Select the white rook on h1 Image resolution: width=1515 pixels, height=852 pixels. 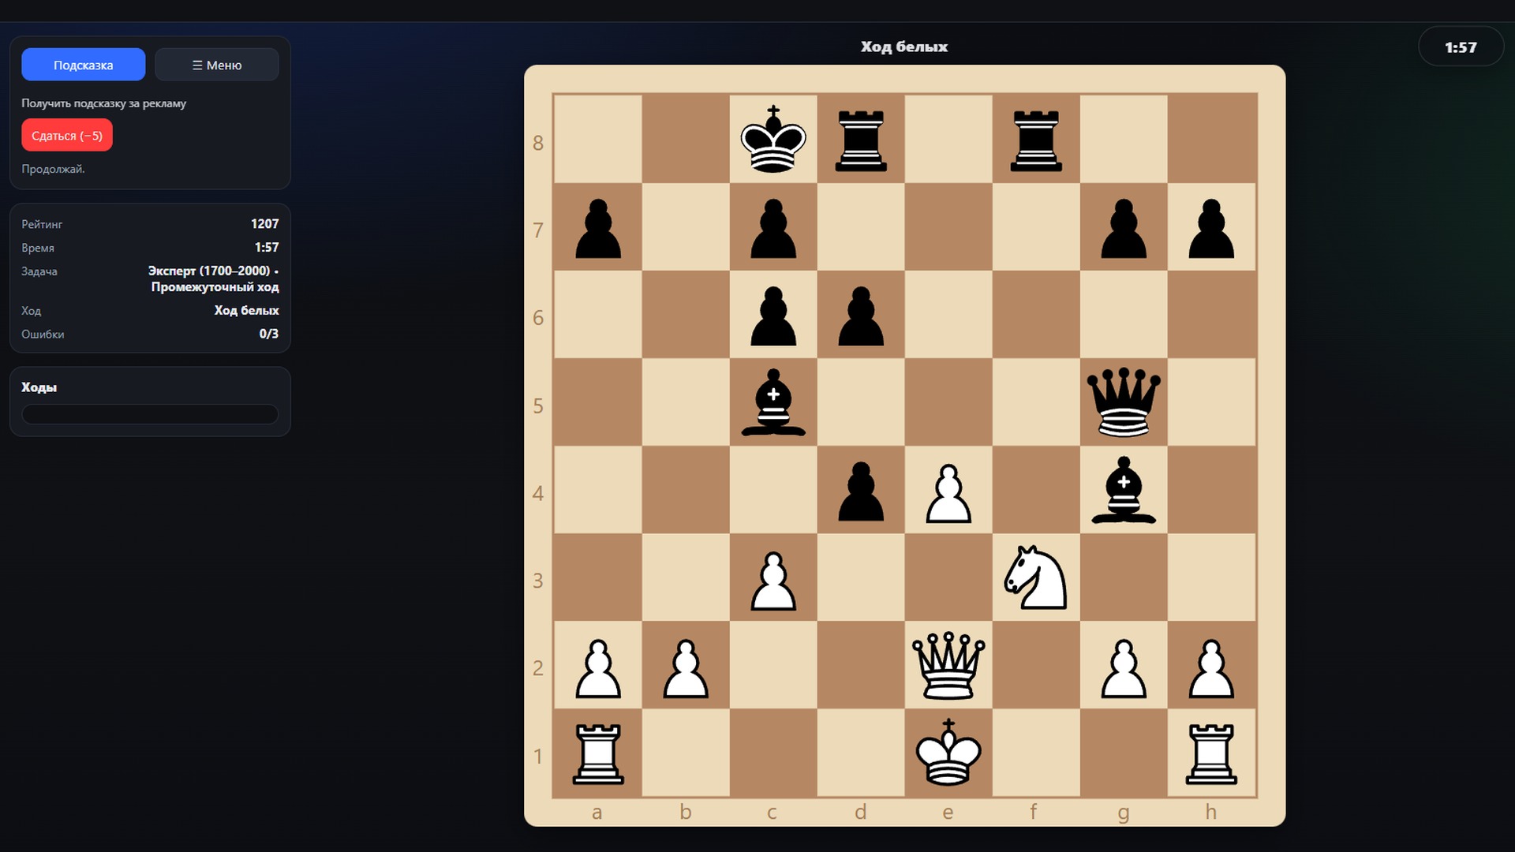click(1210, 753)
